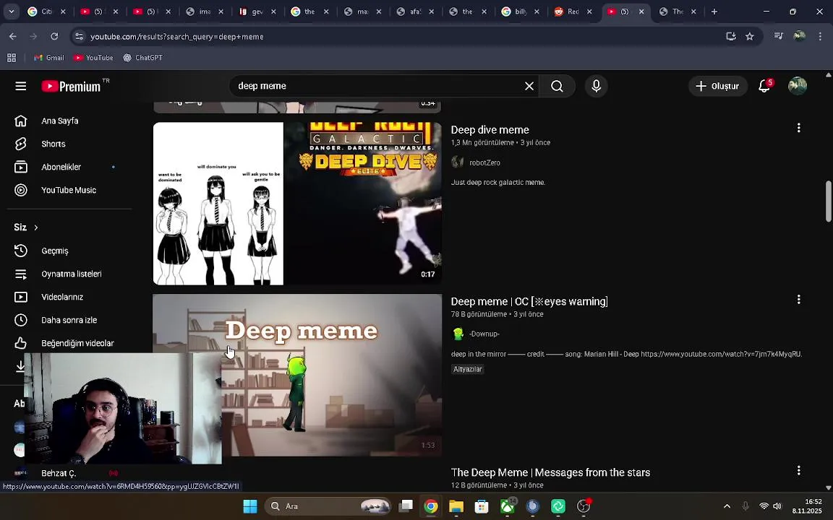Switch to the gev browser tab

pyautogui.click(x=252, y=11)
